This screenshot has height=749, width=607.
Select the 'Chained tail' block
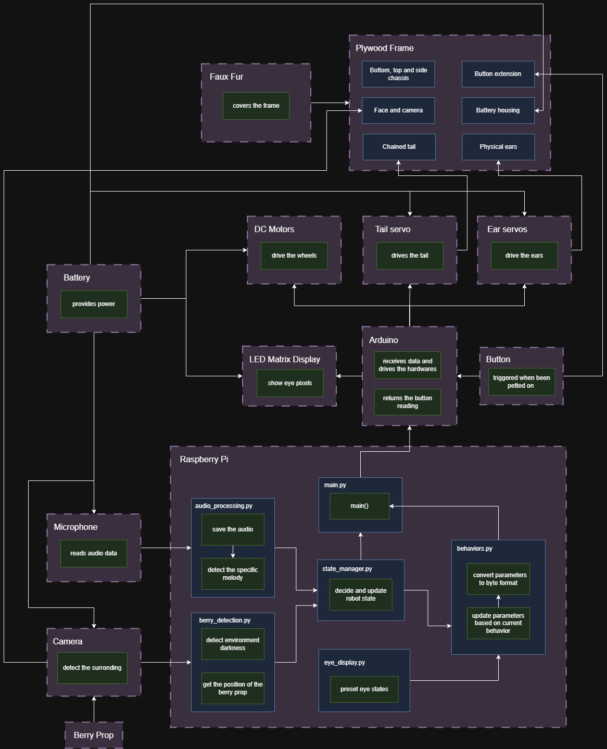[x=399, y=147]
